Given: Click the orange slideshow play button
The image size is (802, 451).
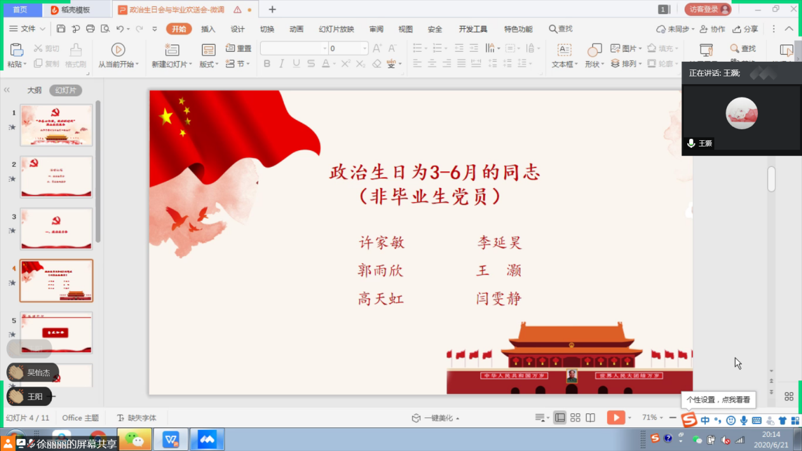Looking at the screenshot, I should (x=615, y=417).
